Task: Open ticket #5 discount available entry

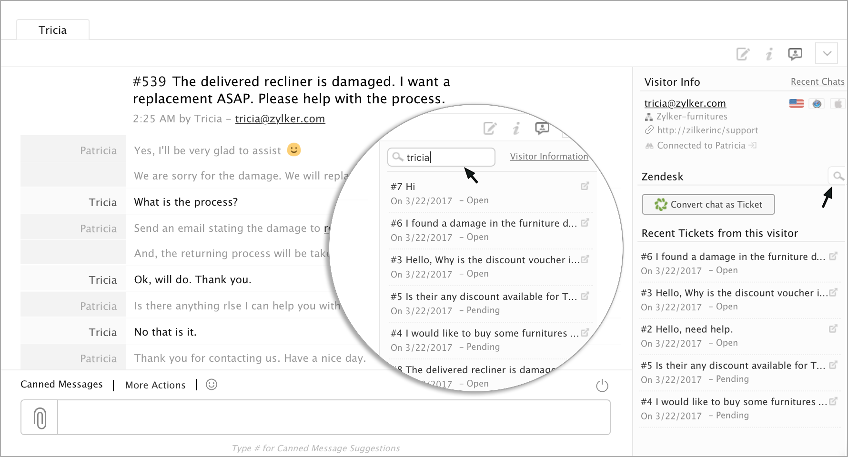Action: 734,366
